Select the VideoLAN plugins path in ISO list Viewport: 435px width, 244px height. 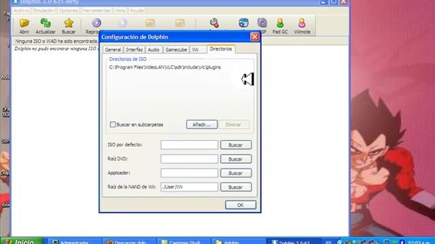165,67
